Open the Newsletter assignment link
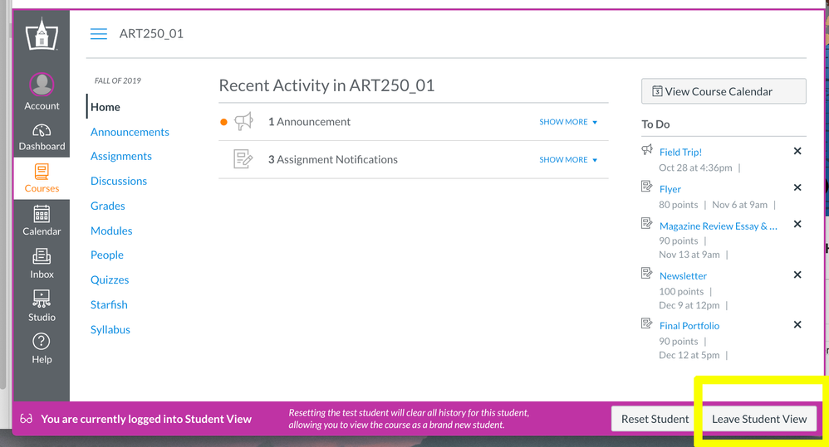The image size is (829, 447). [683, 276]
